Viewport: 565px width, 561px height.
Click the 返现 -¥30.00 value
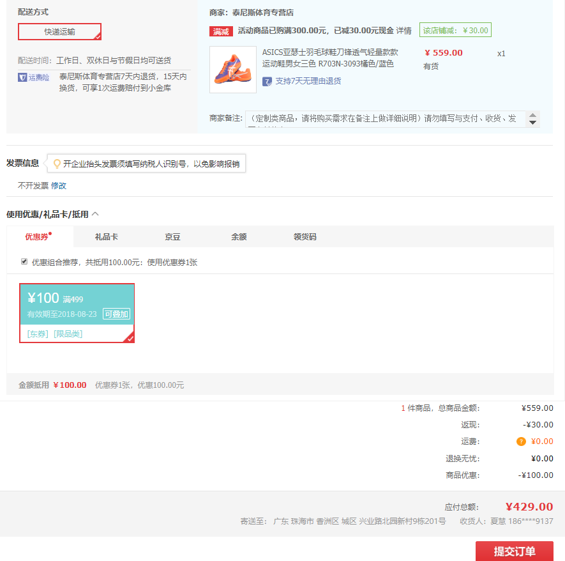(x=538, y=425)
